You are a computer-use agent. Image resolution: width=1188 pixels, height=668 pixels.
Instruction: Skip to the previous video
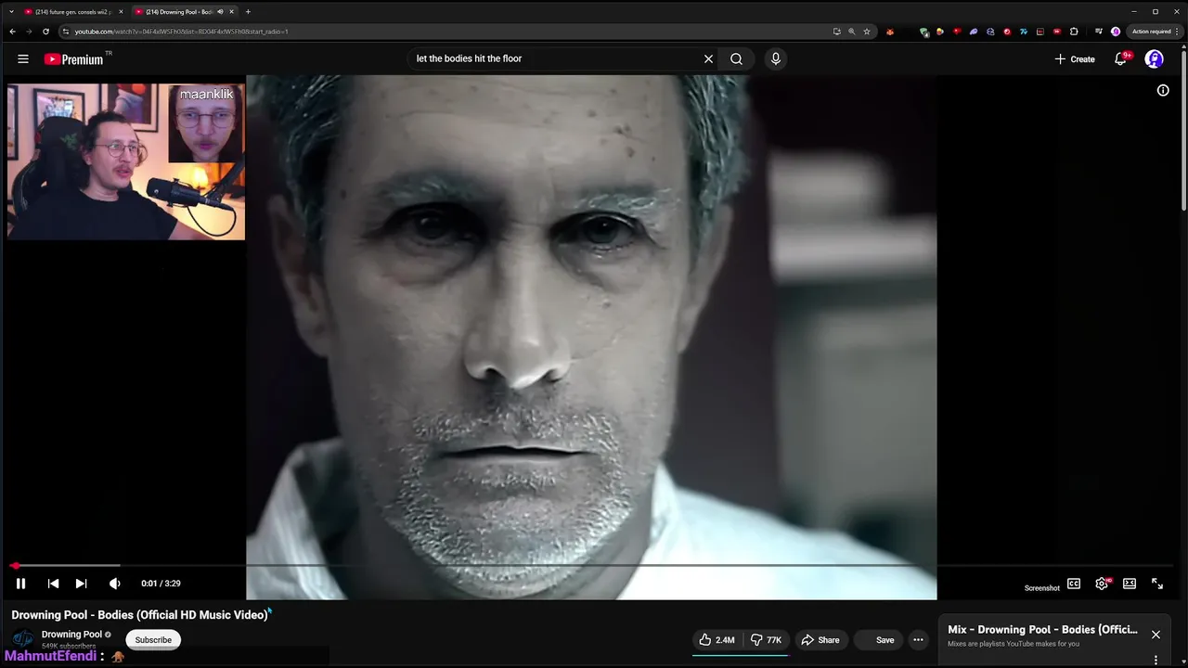(x=53, y=584)
